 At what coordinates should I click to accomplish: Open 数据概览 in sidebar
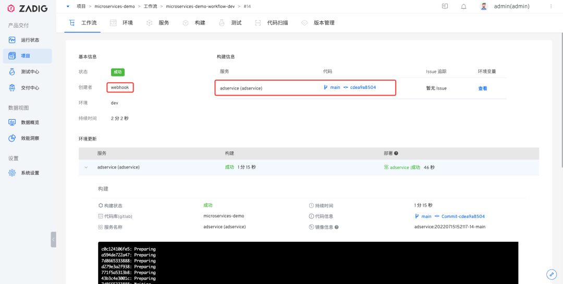tap(27, 122)
